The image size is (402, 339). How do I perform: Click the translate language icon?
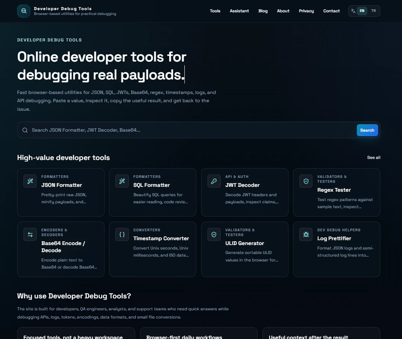[353, 11]
